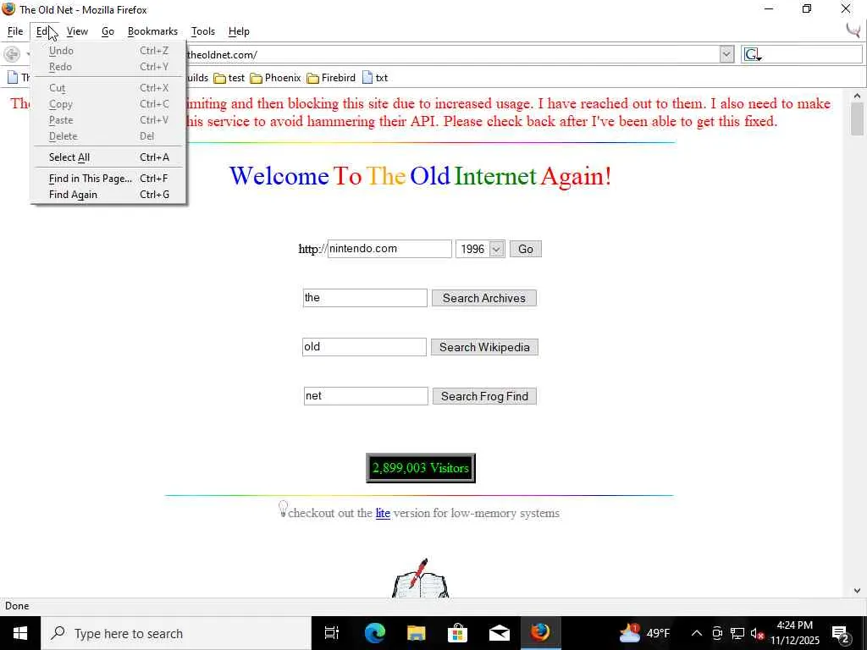Open File Explorer from taskbar
The width and height of the screenshot is (867, 650).
click(x=417, y=633)
